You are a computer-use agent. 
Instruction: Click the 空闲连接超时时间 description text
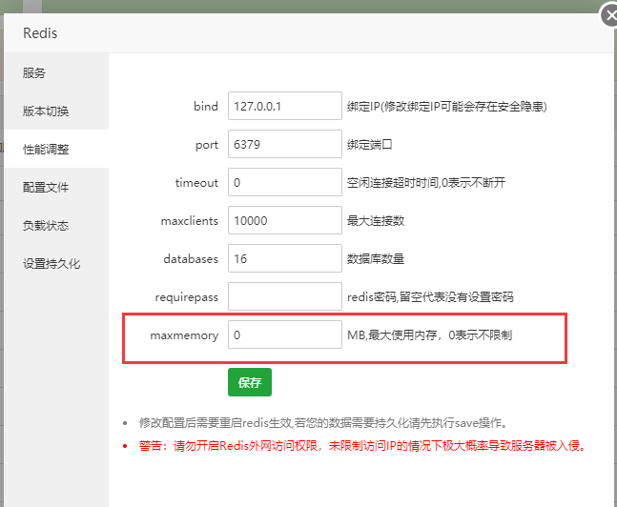[x=425, y=183]
